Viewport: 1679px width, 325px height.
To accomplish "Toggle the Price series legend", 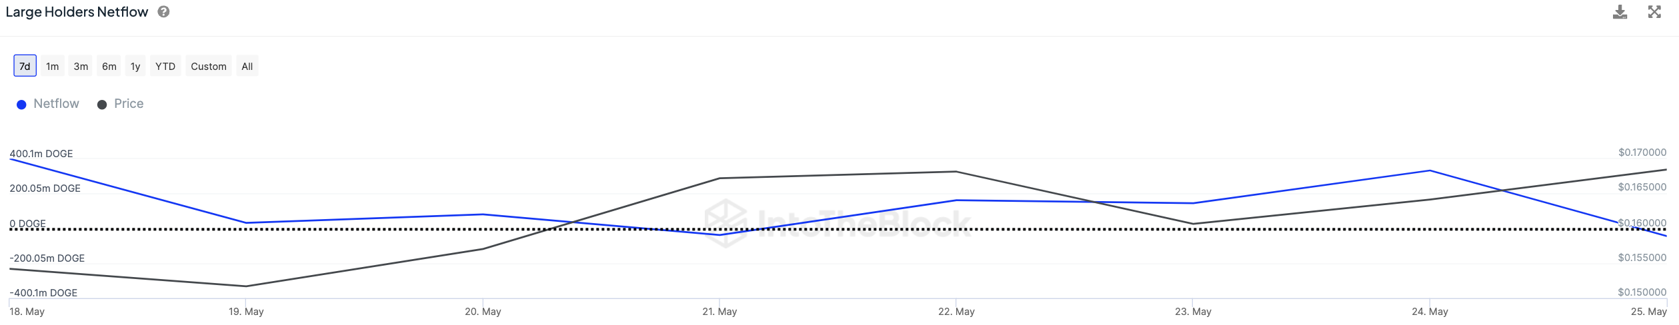I will 129,104.
